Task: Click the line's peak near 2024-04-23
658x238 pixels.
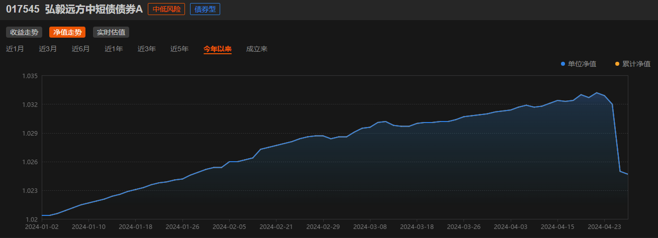Action: [x=597, y=93]
